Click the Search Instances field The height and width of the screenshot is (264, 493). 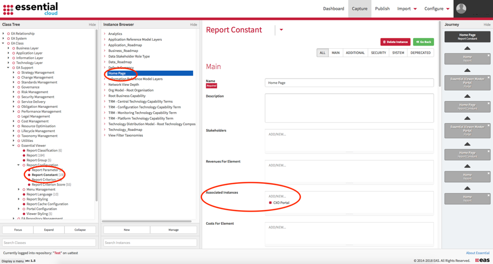point(150,243)
